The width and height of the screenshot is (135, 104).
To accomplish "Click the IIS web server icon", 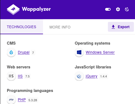I will point(11,76).
